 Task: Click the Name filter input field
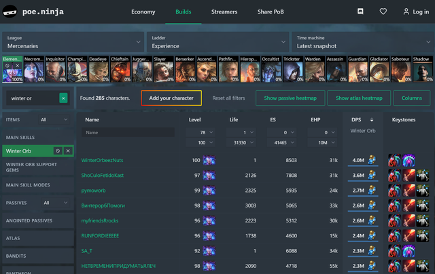point(128,132)
